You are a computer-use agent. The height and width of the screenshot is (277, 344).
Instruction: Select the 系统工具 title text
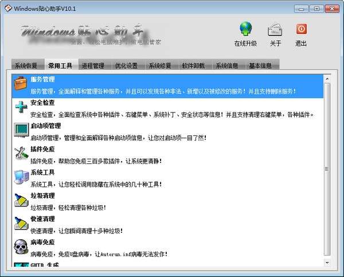(x=42, y=172)
